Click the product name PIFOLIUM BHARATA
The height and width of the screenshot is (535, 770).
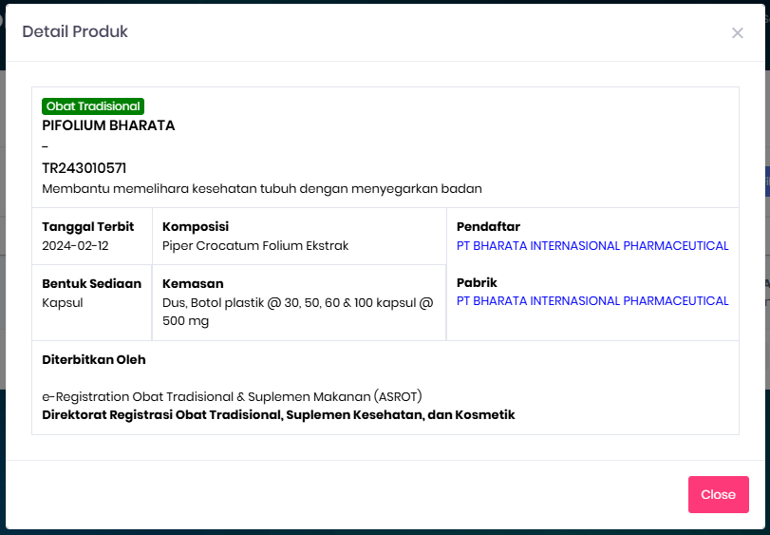108,125
